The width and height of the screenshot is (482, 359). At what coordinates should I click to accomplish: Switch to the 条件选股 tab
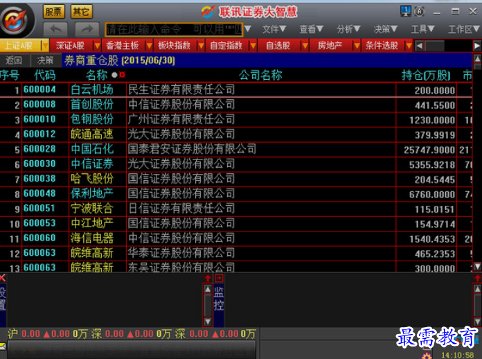click(x=383, y=46)
